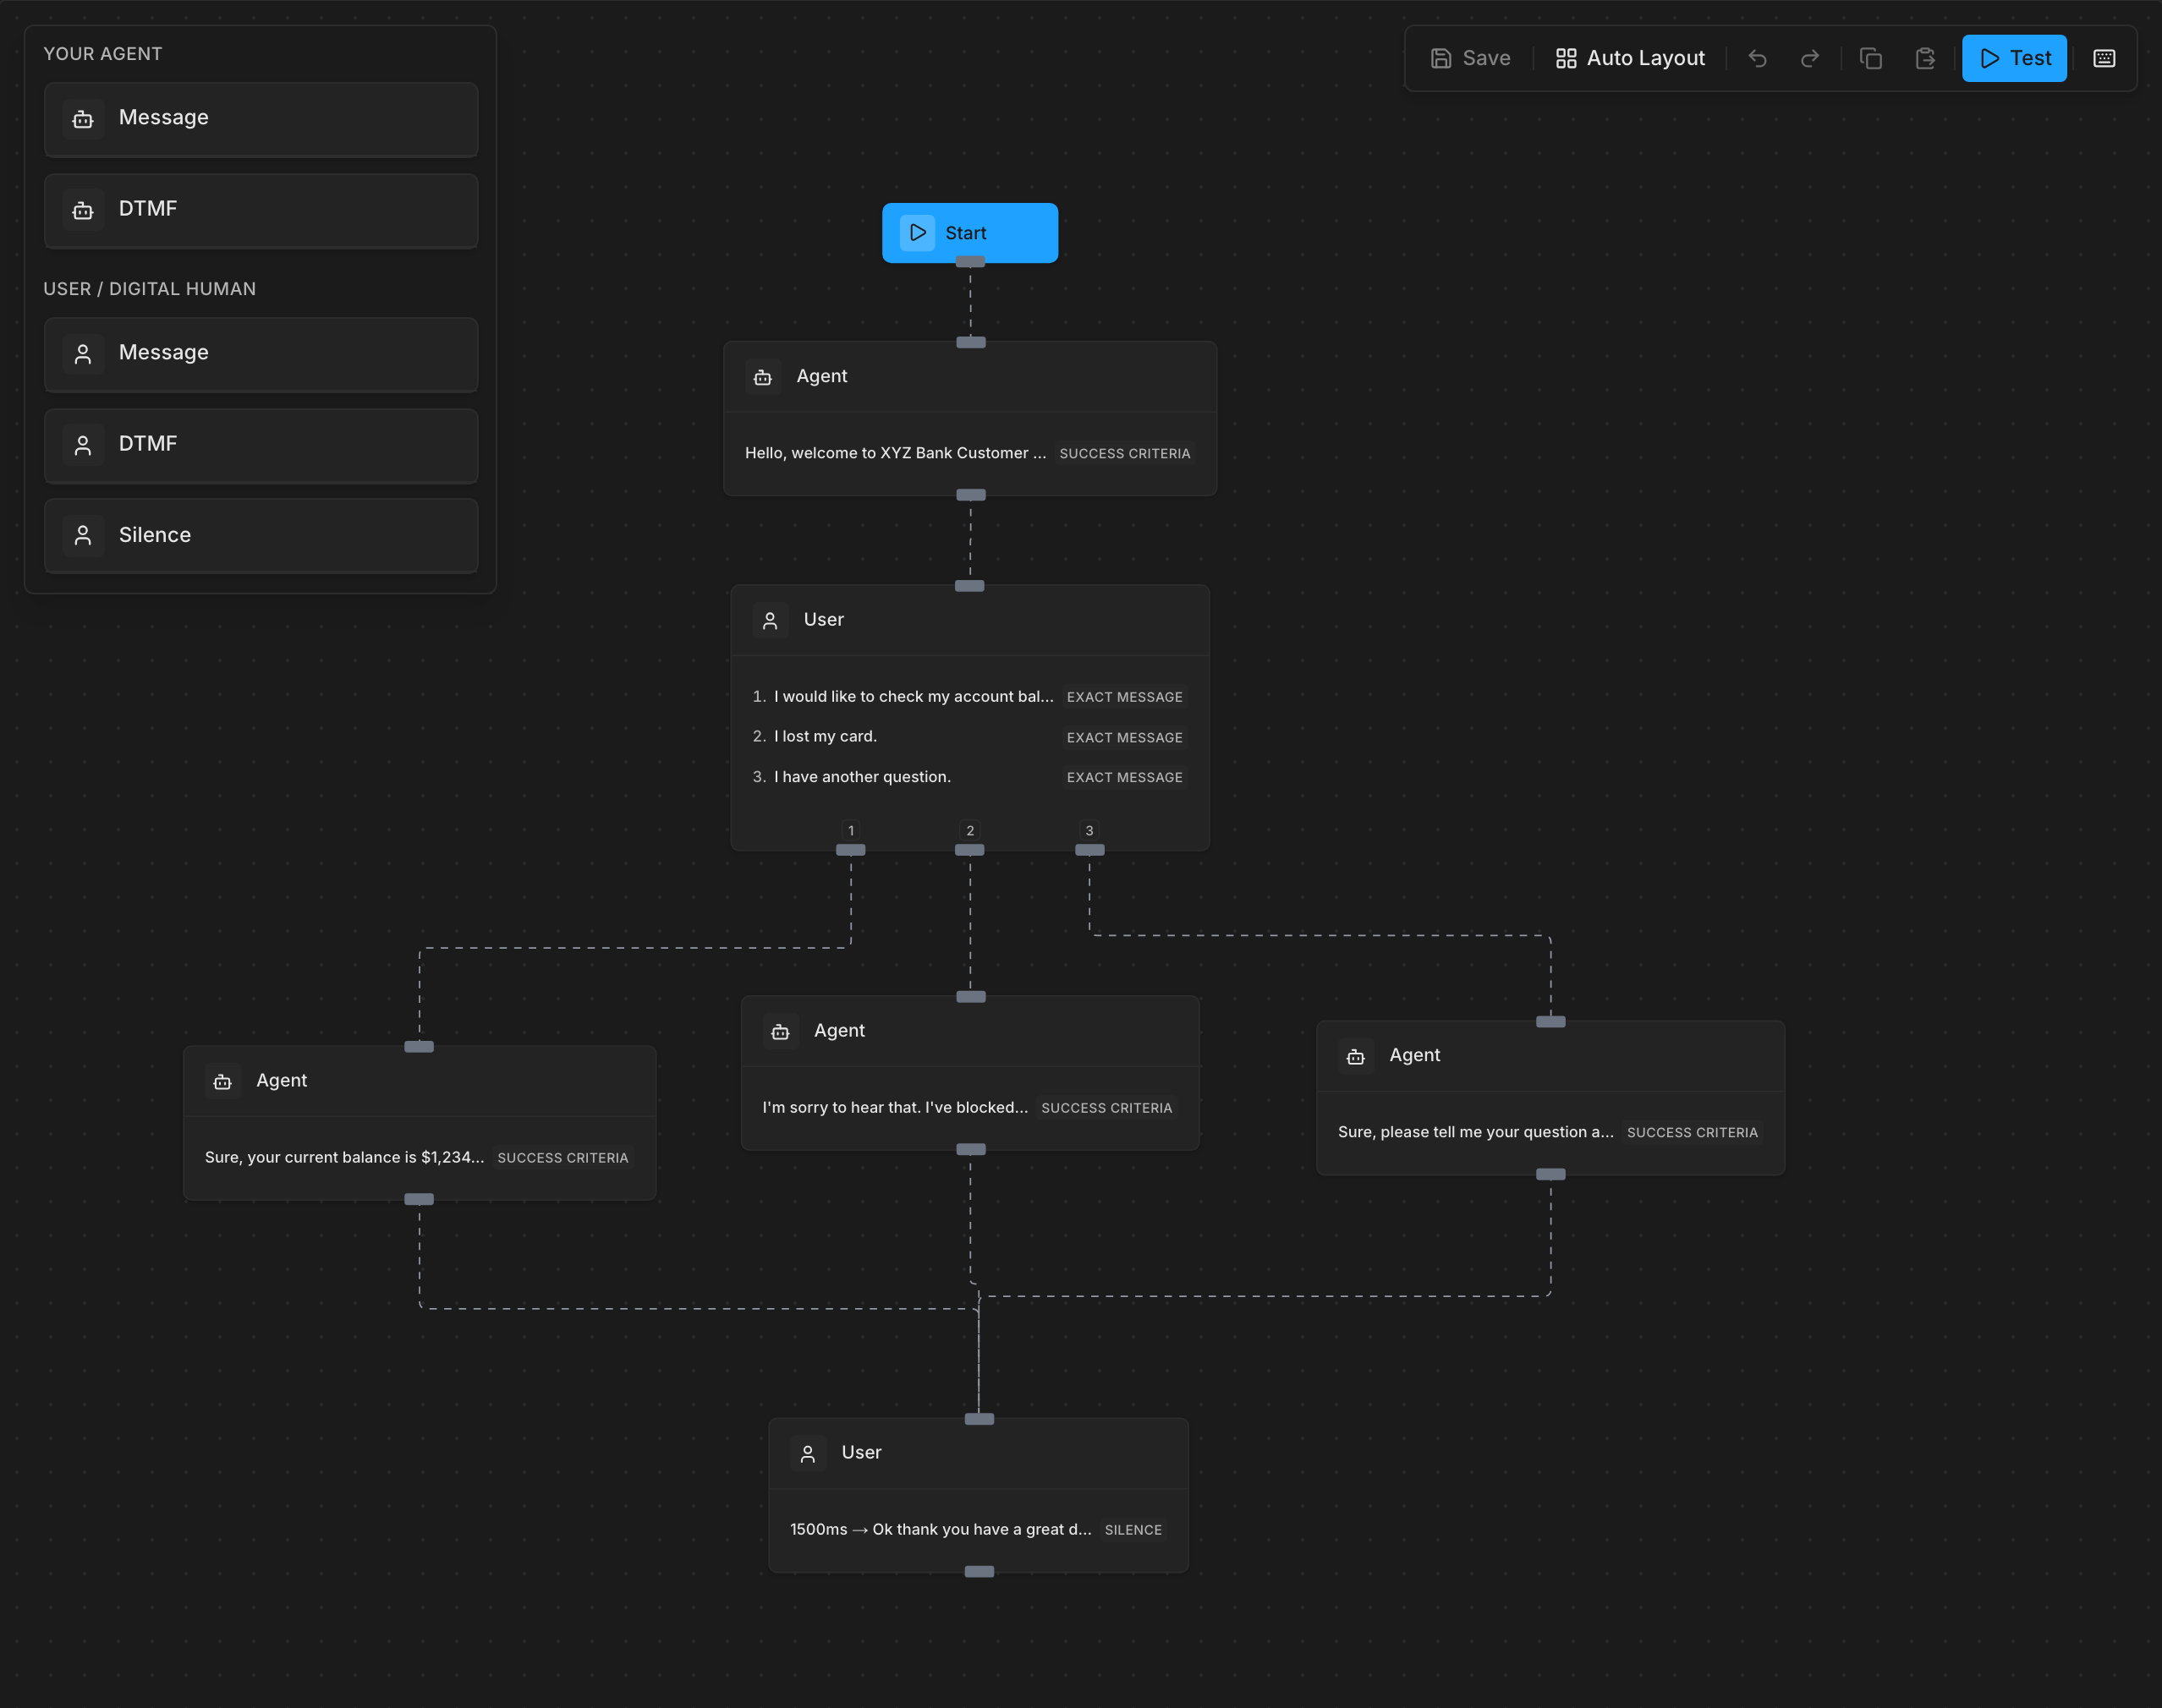Click the undo arrow icon
Viewport: 2162px width, 1708px height.
pos(1757,58)
